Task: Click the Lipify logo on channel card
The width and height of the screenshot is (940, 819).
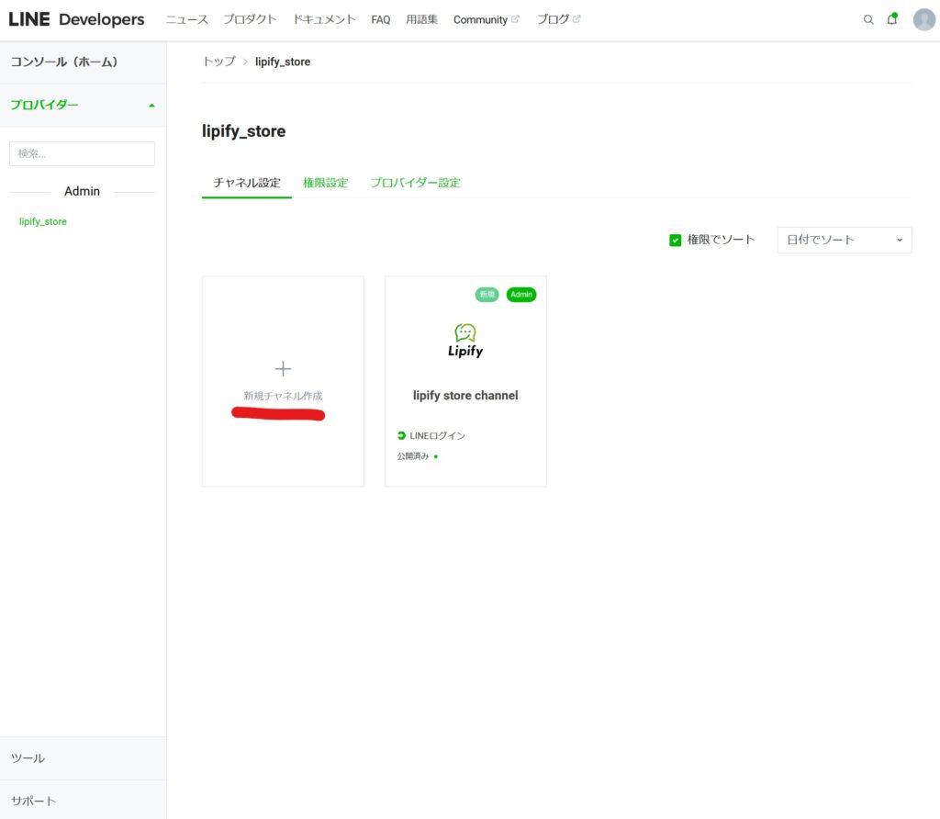Action: coord(465,341)
